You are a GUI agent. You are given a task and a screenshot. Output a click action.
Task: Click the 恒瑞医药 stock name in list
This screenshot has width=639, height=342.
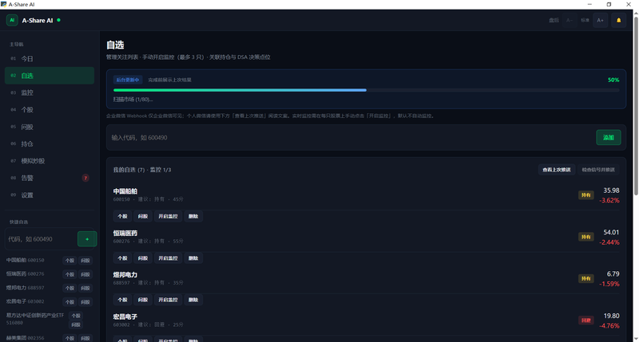[x=125, y=233]
